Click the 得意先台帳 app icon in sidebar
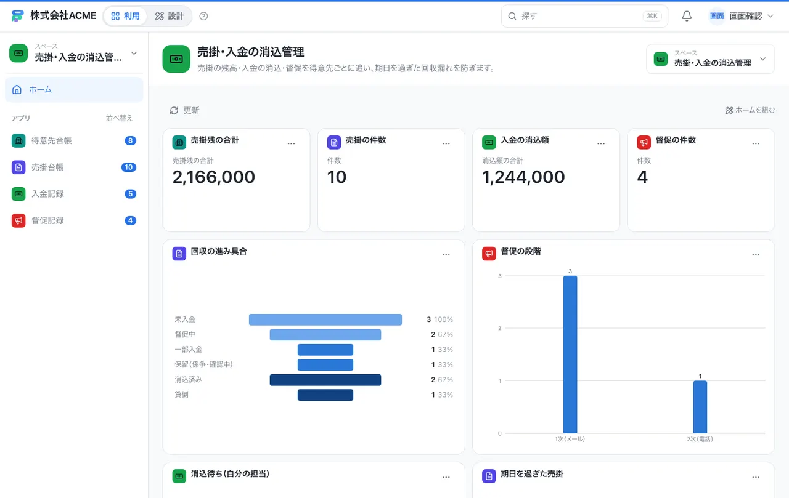The image size is (789, 498). click(x=18, y=140)
